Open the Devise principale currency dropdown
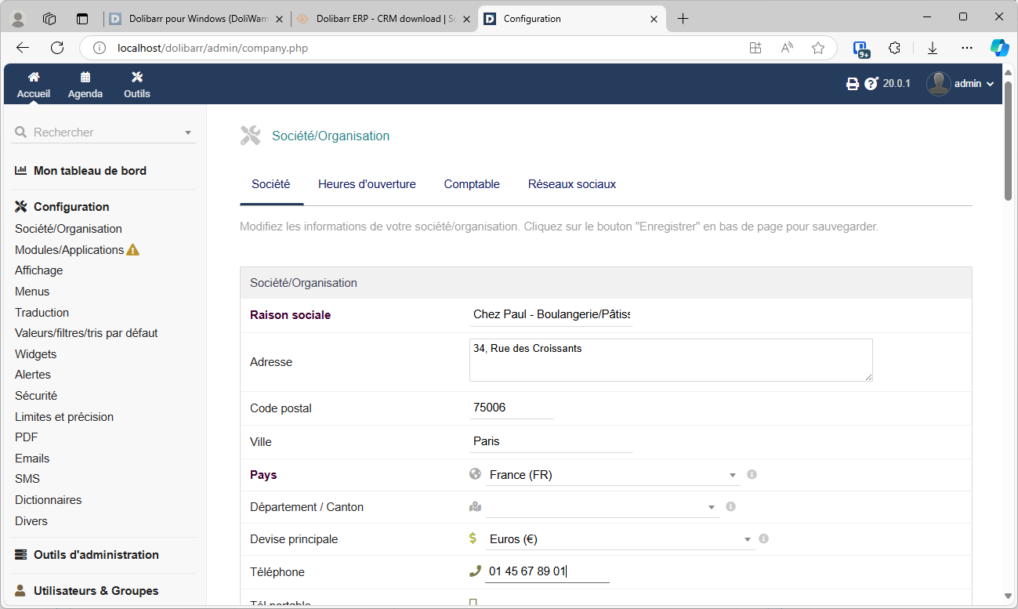Viewport: 1018px width, 609px height. [619, 539]
